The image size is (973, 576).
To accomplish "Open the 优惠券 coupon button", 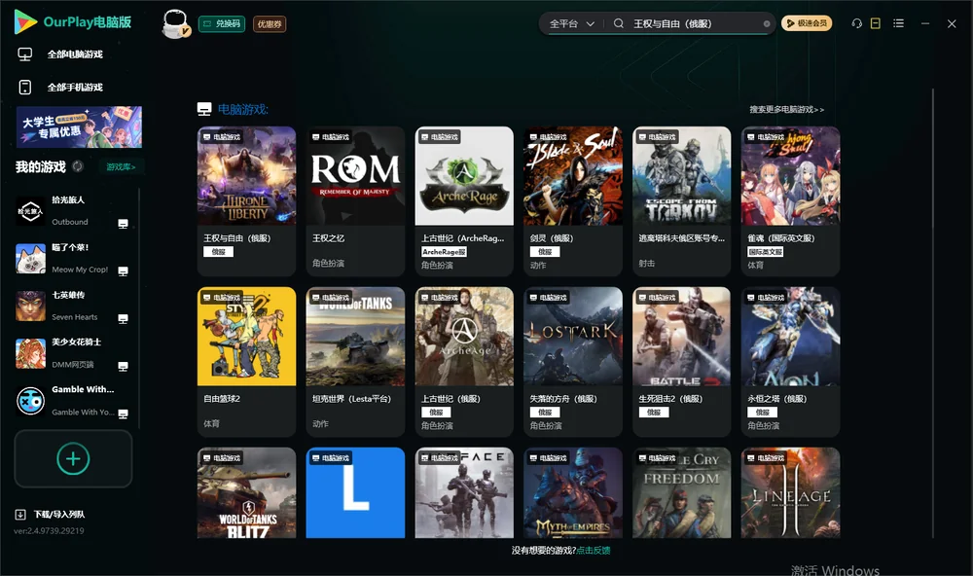I will (270, 24).
